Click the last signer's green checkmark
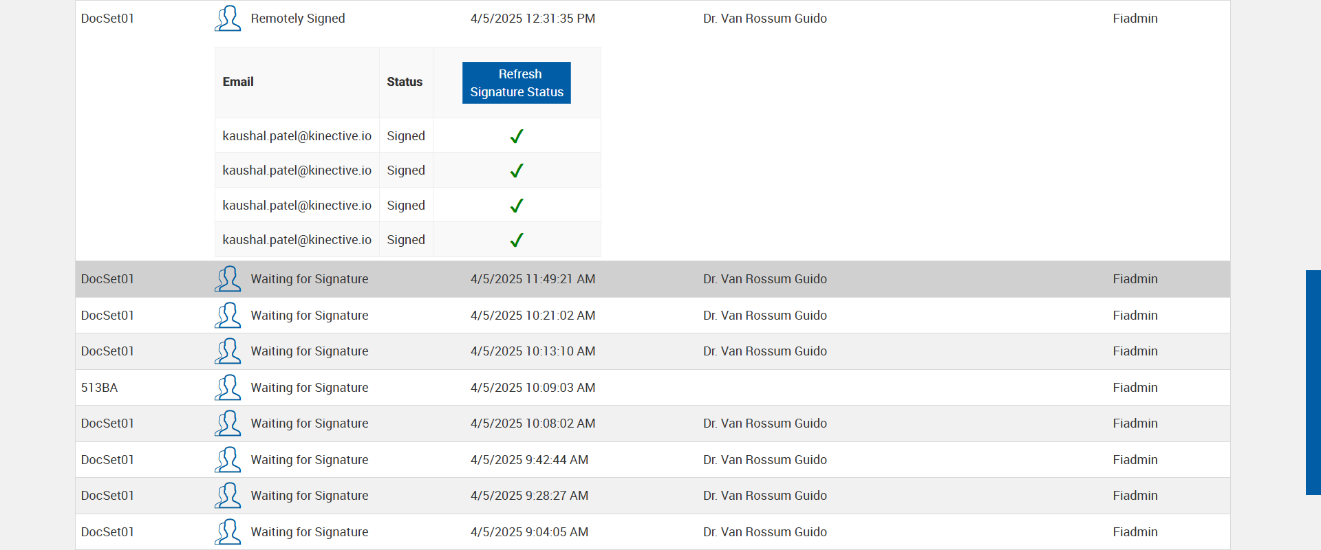This screenshot has width=1321, height=550. pos(517,240)
